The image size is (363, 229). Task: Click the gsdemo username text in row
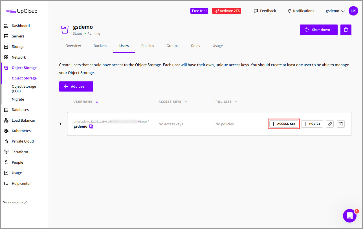click(80, 126)
